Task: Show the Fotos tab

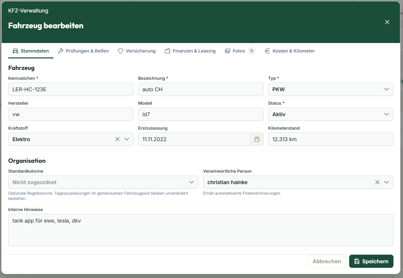Action: (240, 51)
